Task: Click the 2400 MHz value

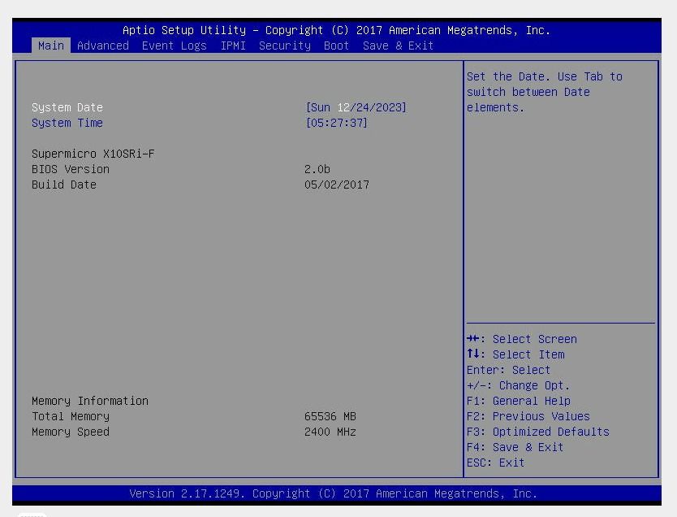Action: [x=330, y=432]
